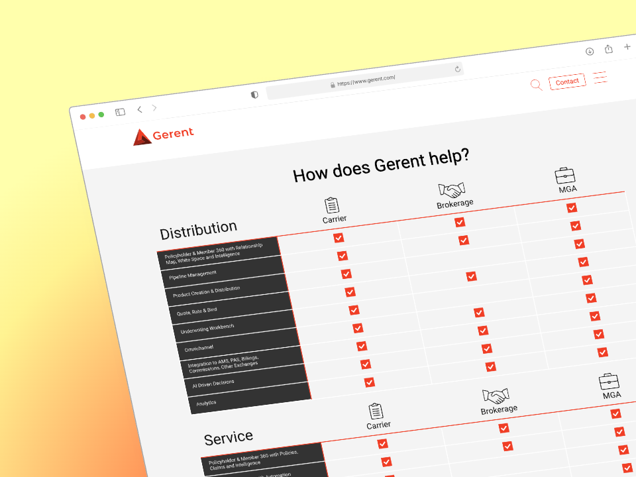
Task: Go forward with the forward arrow
Action: [x=154, y=107]
